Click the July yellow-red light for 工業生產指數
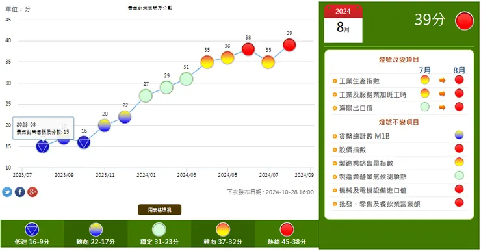 [x=425, y=80]
